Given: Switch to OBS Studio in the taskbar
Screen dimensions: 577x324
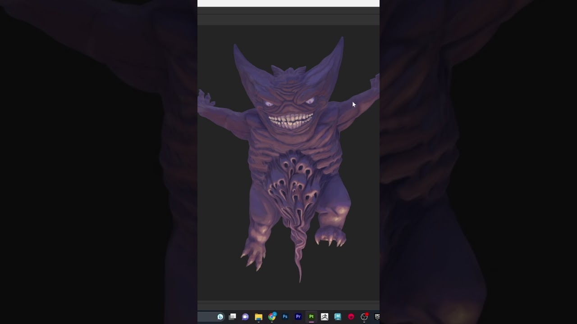Looking at the screenshot, I should coord(364,317).
